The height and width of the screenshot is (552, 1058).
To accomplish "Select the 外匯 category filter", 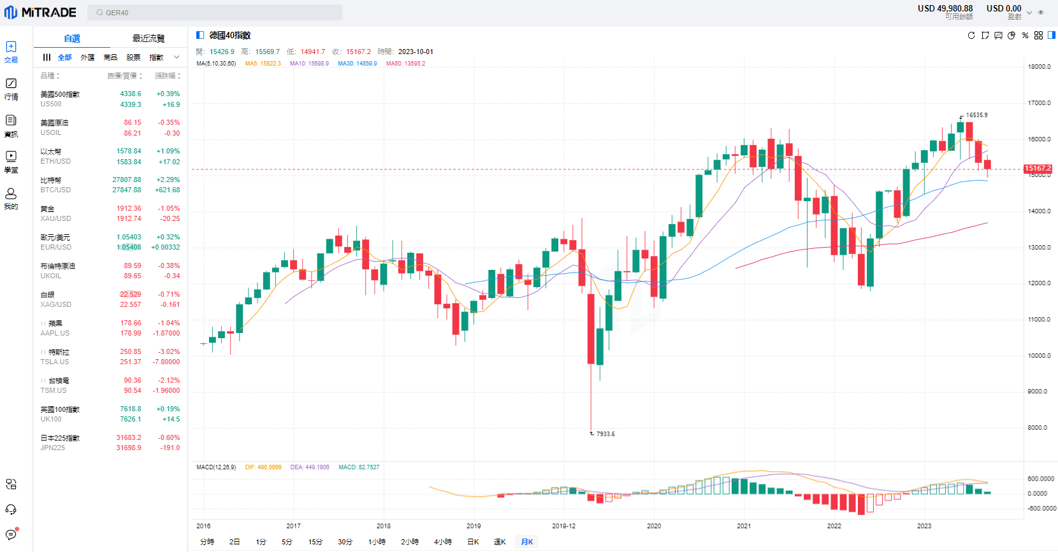I will point(87,57).
